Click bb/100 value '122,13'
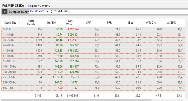 click(59, 51)
